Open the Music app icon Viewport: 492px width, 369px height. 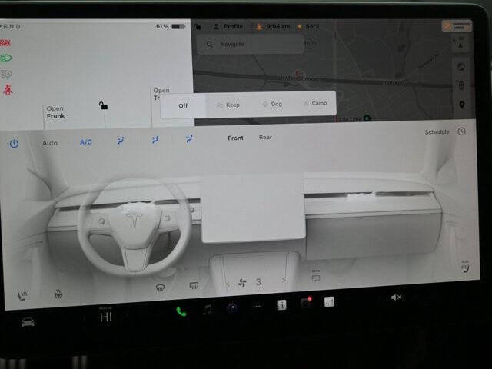pos(207,310)
